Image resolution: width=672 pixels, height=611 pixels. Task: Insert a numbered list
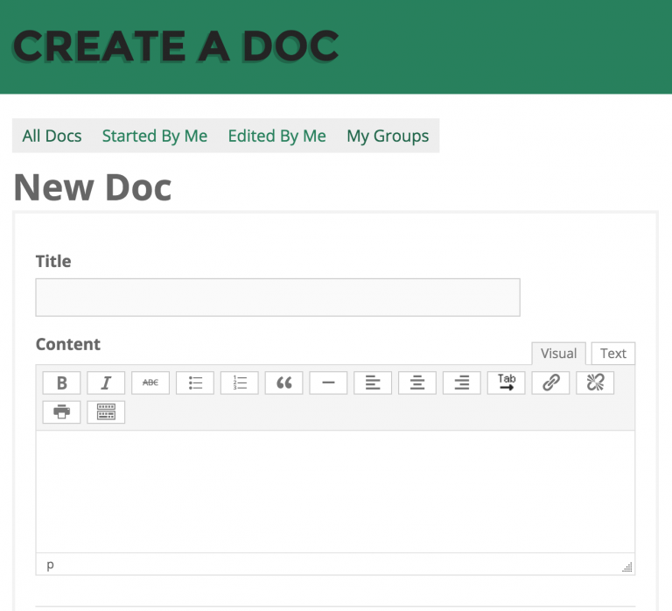click(x=240, y=383)
